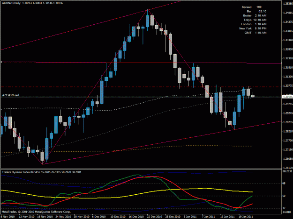The image size is (293, 219).
Task: Select the green sell order line
Action: pyautogui.click(x=141, y=97)
